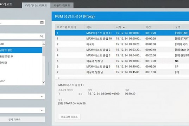Open the calendar date picker icon
This screenshot has width=189, height=126.
click(x=42, y=22)
